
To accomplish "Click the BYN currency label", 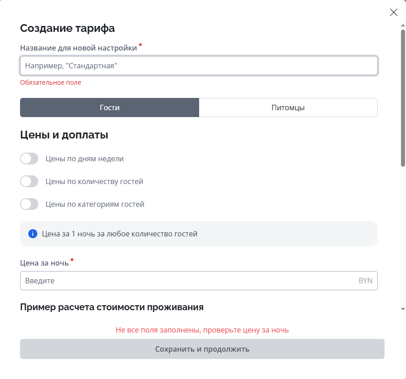I will [x=365, y=281].
